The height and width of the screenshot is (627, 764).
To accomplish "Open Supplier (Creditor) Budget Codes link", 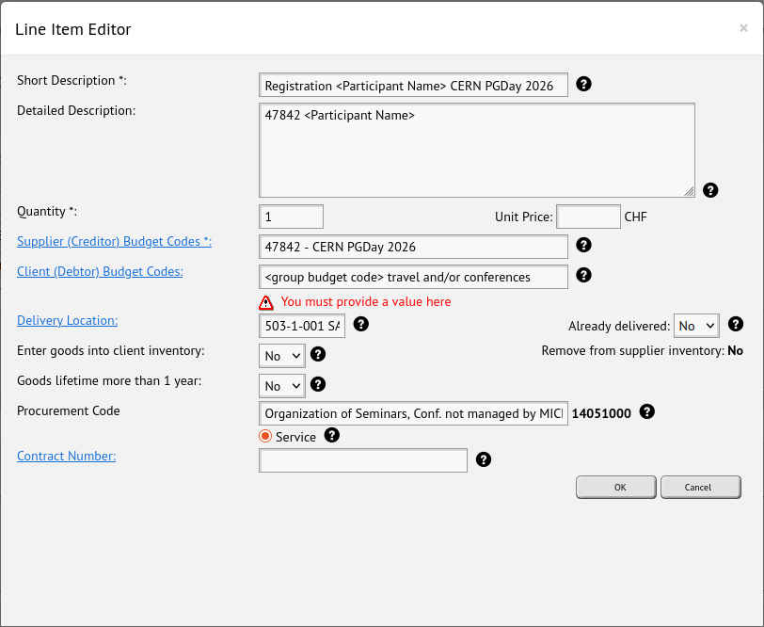I will (x=114, y=242).
